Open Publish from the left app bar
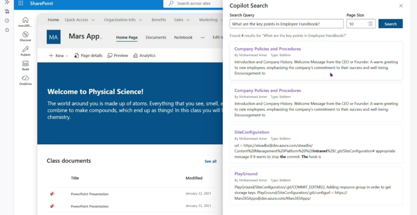 click(x=25, y=51)
